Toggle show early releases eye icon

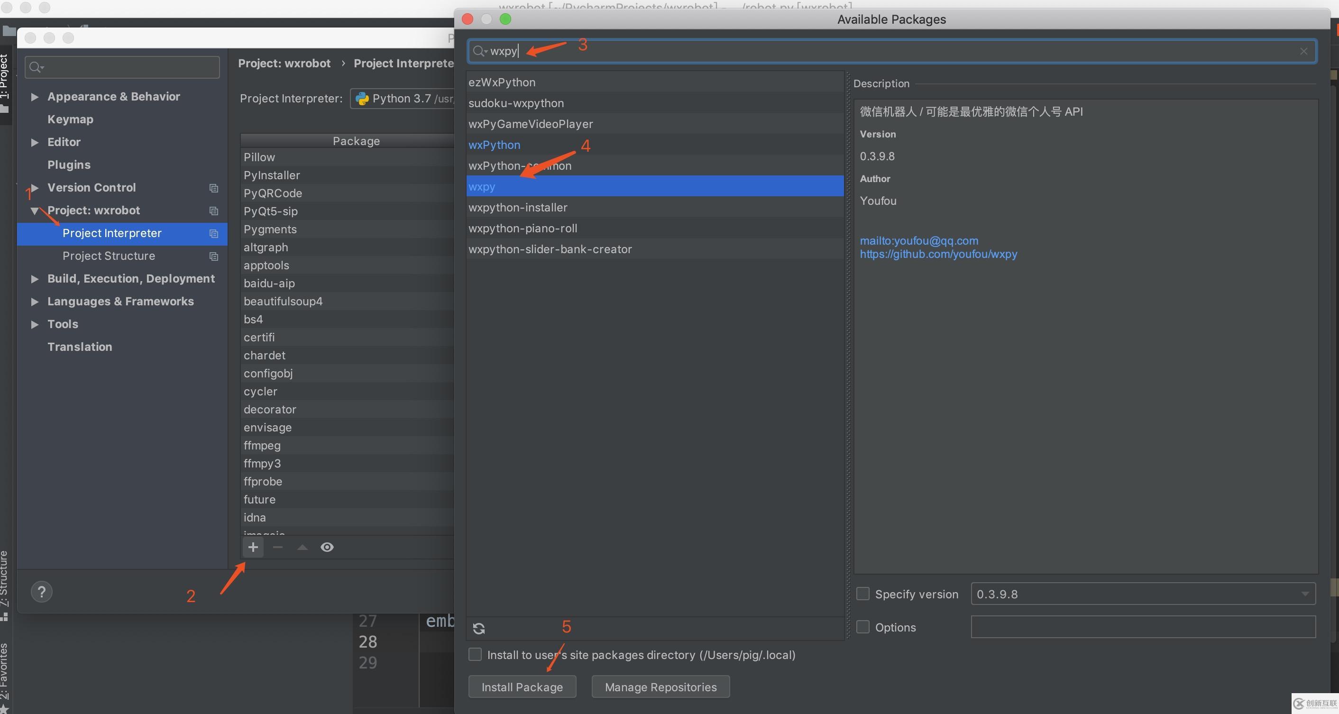point(327,547)
